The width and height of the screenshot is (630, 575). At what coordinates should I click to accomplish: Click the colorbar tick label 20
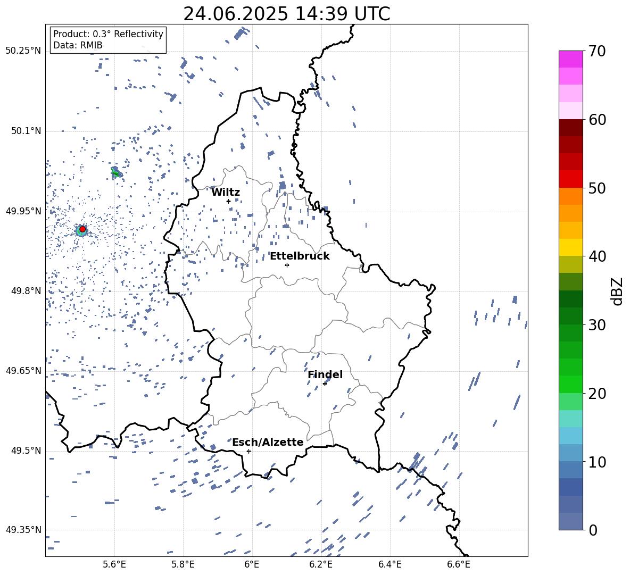pyautogui.click(x=597, y=393)
